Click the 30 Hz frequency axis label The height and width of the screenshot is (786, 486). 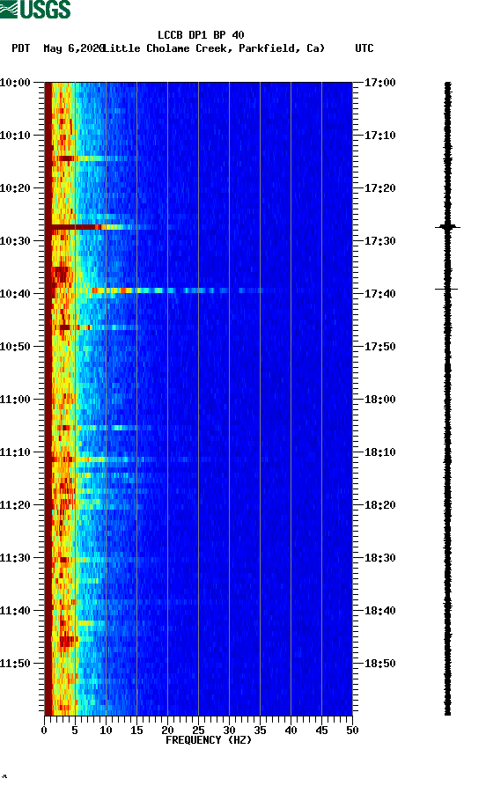coord(229,731)
